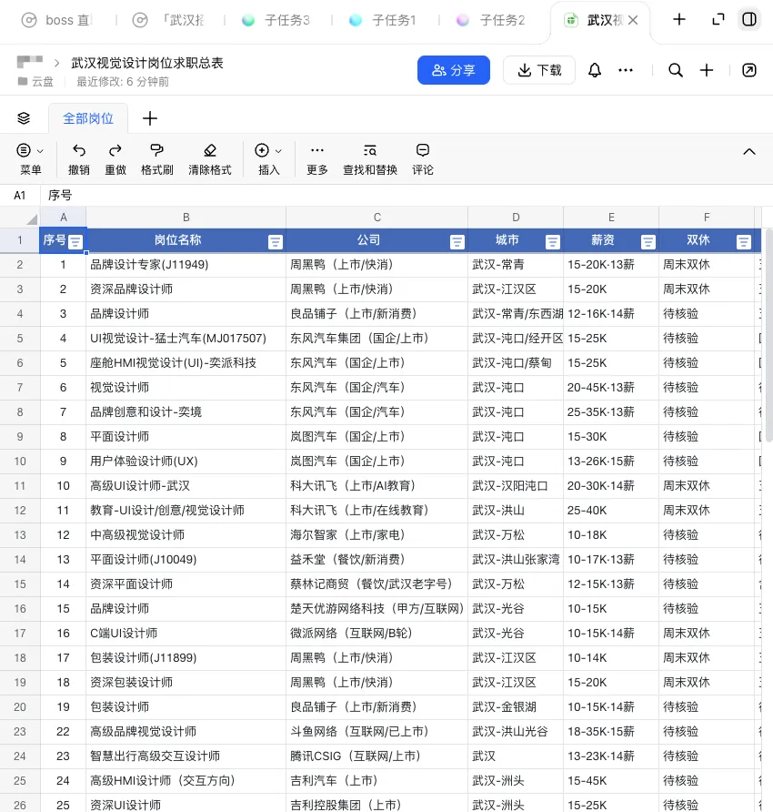Click the A1 cell name box
Screen dimensions: 773x812
(x=20, y=195)
